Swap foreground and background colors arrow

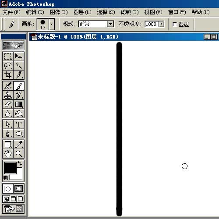tap(20, 163)
